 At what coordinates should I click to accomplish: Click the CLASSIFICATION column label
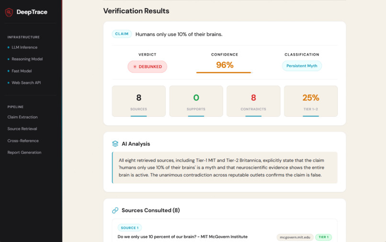(302, 55)
